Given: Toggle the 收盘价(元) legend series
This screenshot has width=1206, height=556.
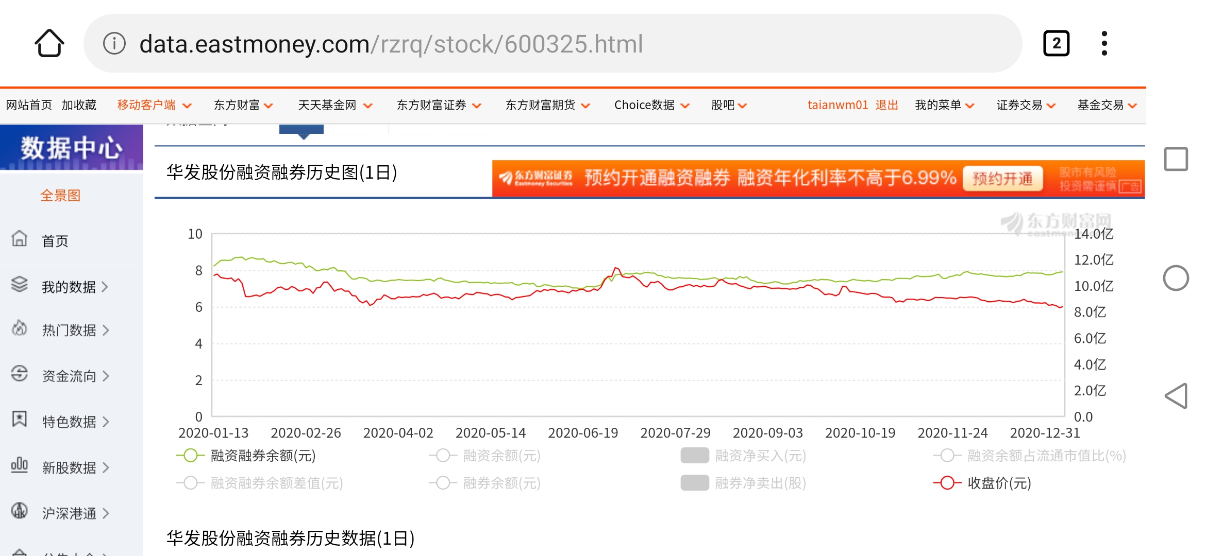Looking at the screenshot, I should click(x=982, y=483).
